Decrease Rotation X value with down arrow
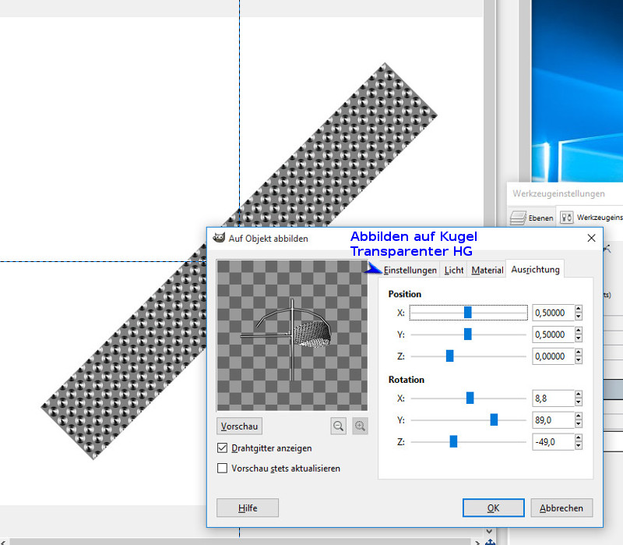Viewport: 623px width, 545px height. (579, 402)
